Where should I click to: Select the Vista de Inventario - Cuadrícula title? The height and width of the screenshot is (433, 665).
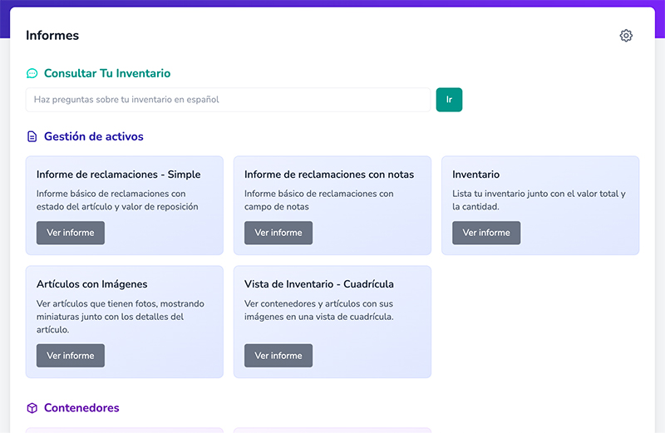click(x=319, y=284)
